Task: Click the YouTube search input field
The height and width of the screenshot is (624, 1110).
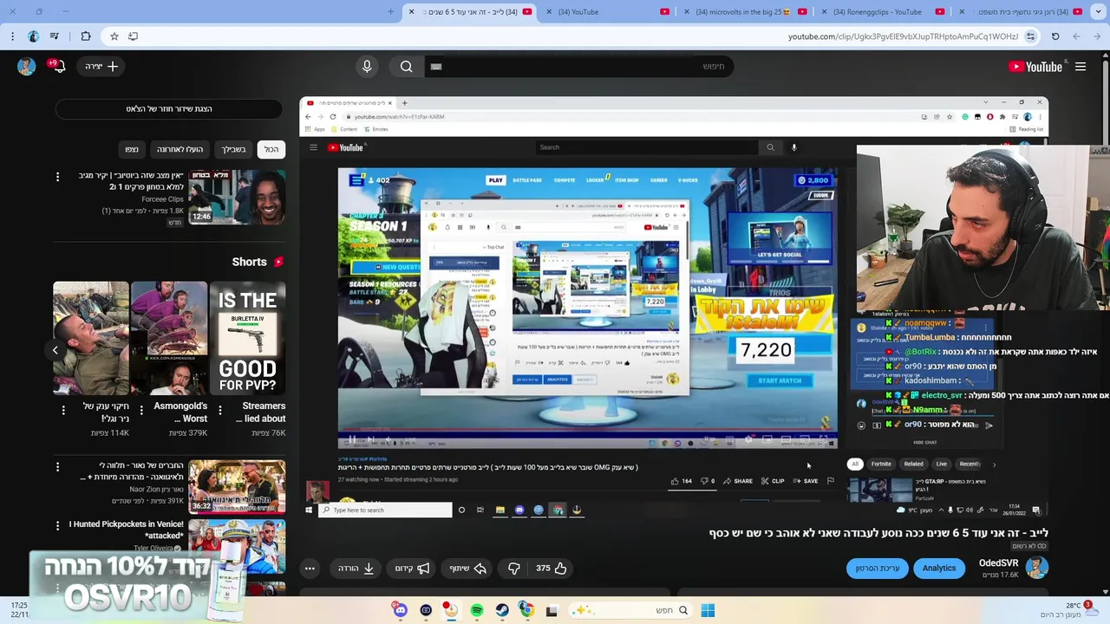Action: point(577,67)
